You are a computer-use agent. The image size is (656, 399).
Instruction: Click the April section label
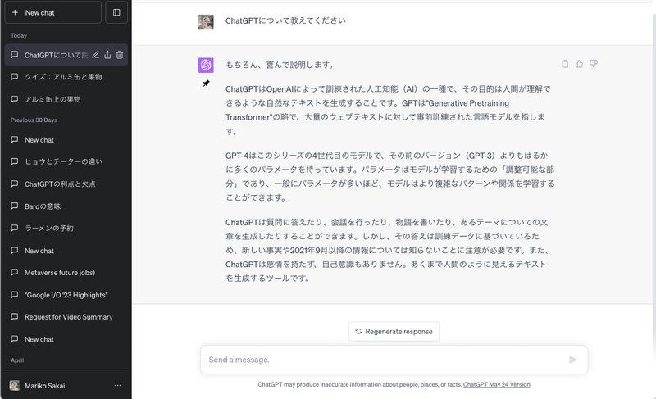[x=17, y=360]
